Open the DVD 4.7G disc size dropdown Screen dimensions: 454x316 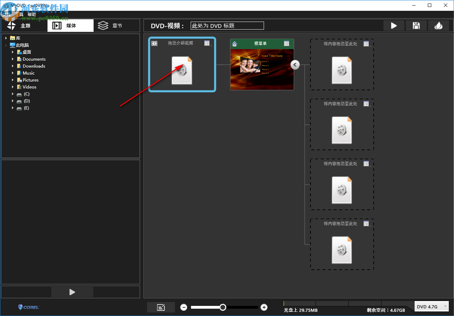point(431,306)
